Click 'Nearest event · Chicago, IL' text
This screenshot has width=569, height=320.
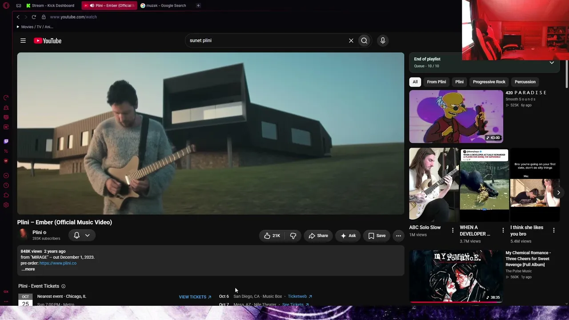[x=62, y=296]
